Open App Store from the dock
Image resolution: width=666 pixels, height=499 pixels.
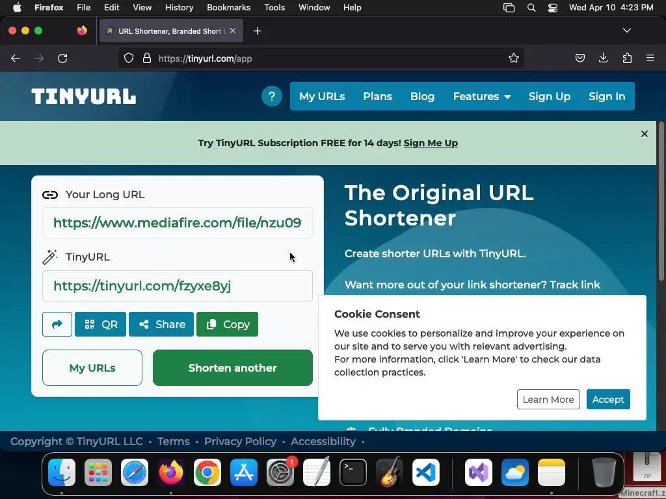(x=244, y=472)
